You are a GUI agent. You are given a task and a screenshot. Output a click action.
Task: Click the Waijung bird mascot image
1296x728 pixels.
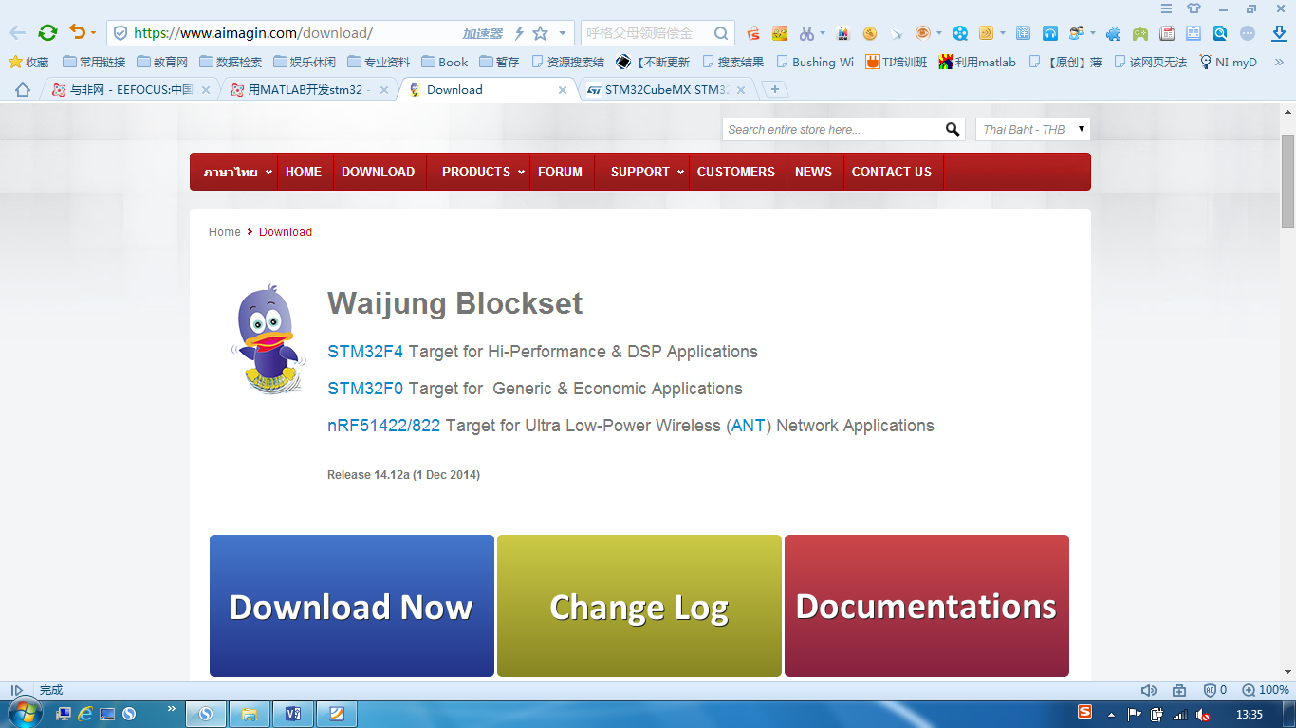click(x=269, y=338)
